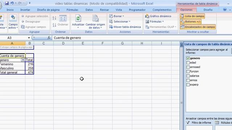Sort descending with the Z-A icon

(54, 25)
